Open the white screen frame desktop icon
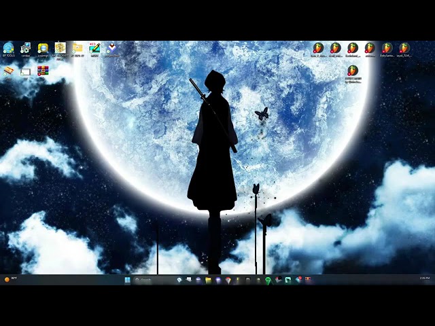Image resolution: width=435 pixels, height=326 pixels. point(26,73)
